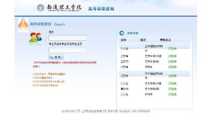
Task: Click the ©1999-2017 copyright text
Action: click(x=69, y=111)
